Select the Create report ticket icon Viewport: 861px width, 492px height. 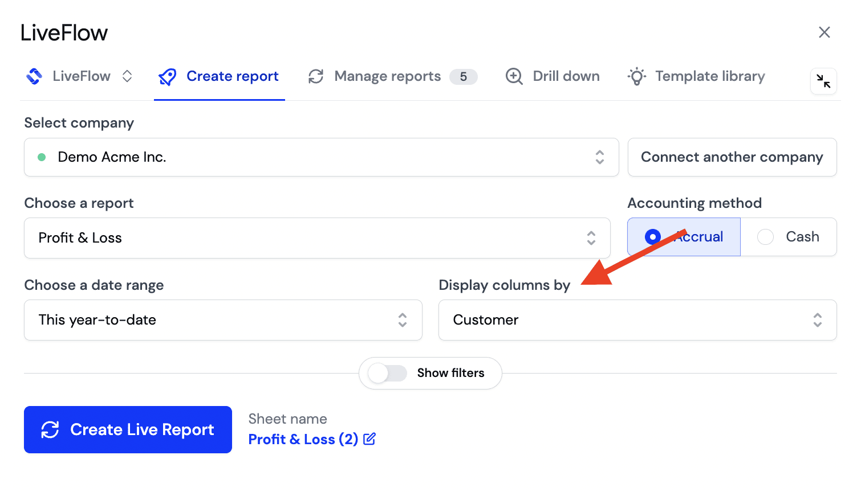click(167, 76)
